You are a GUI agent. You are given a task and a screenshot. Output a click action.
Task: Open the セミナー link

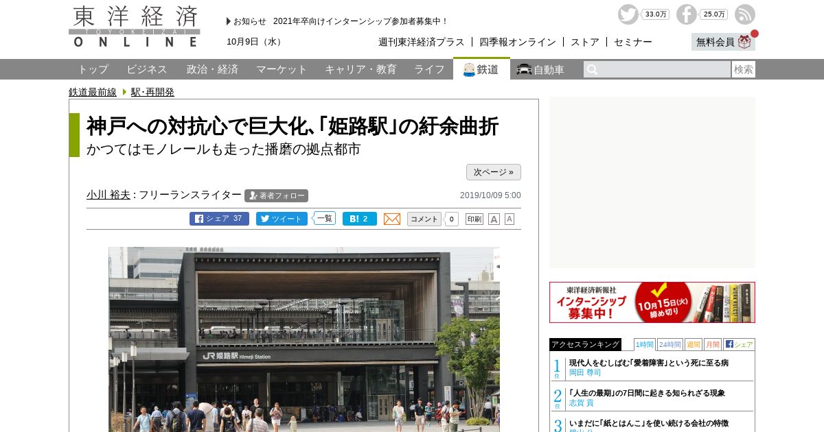coord(633,42)
